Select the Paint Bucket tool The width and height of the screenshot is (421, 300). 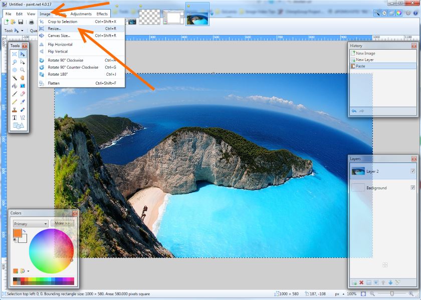15,86
